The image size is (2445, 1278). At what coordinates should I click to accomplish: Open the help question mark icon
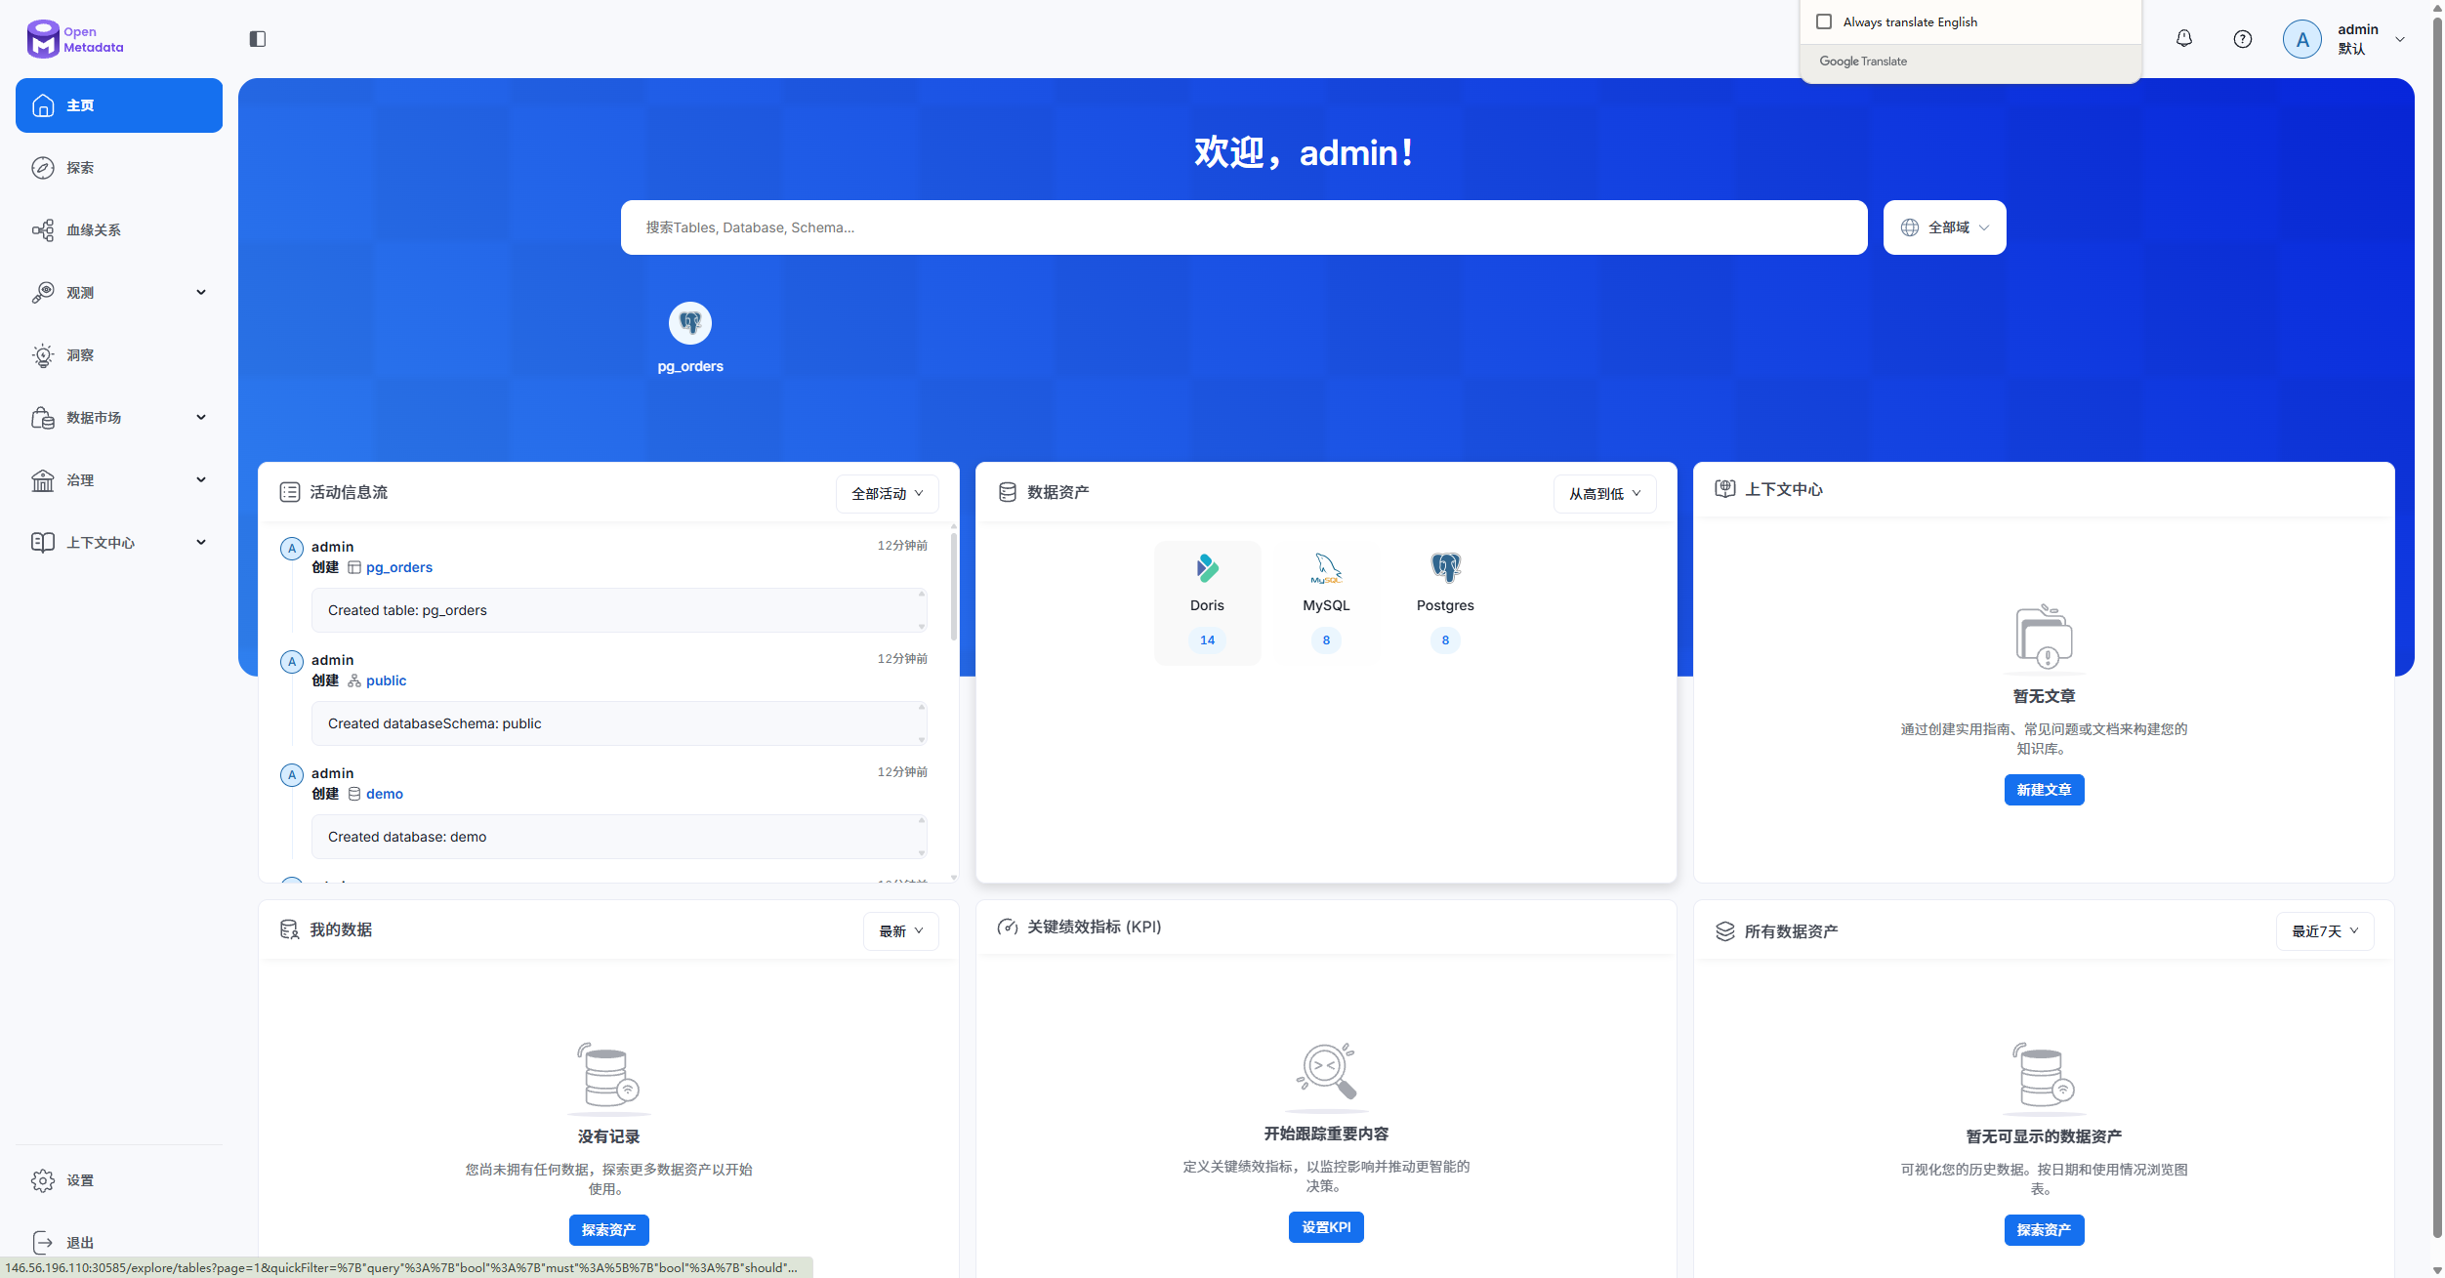pos(2243,39)
